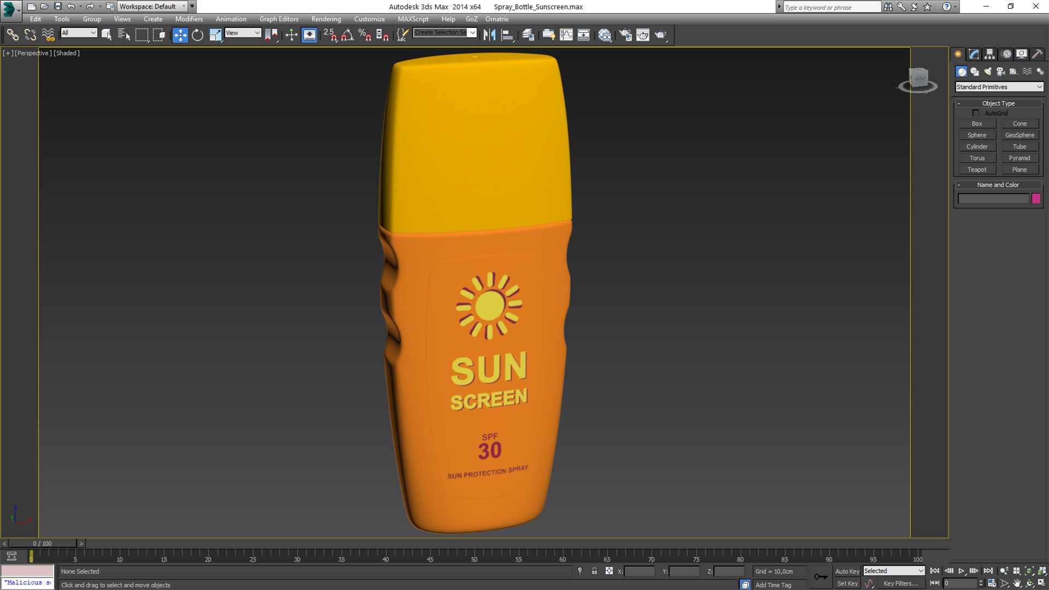Viewport: 1049px width, 590px height.
Task: Enable the AutoGrid checkbox
Action: (976, 113)
